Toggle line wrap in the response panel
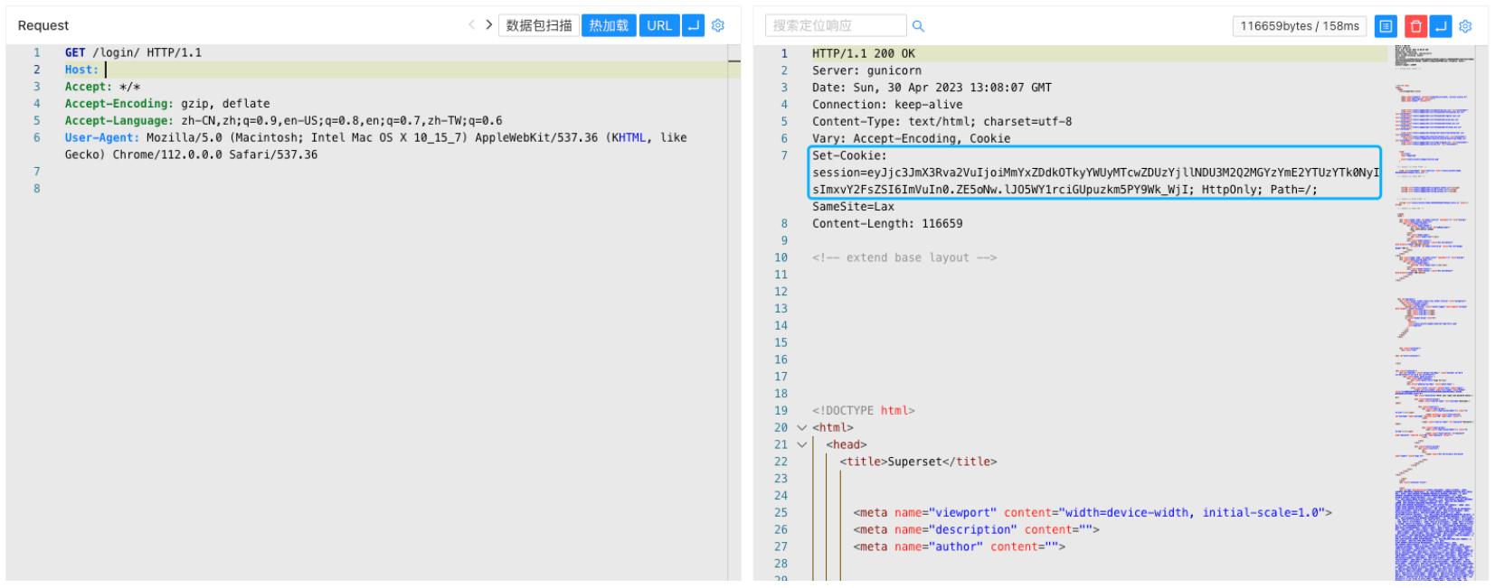Image resolution: width=1495 pixels, height=588 pixels. click(x=1441, y=26)
